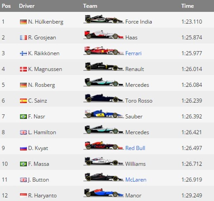Image resolution: width=214 pixels, height=201 pixels.
Task: Open the Ferrari team link
Action: click(x=133, y=53)
